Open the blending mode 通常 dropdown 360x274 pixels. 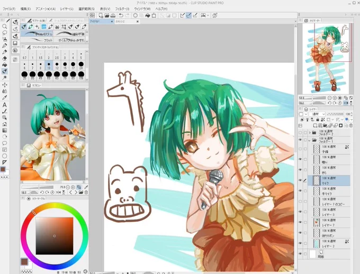pos(317,114)
